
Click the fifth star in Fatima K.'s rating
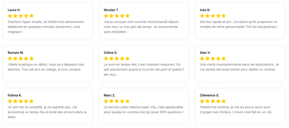(x=31, y=101)
